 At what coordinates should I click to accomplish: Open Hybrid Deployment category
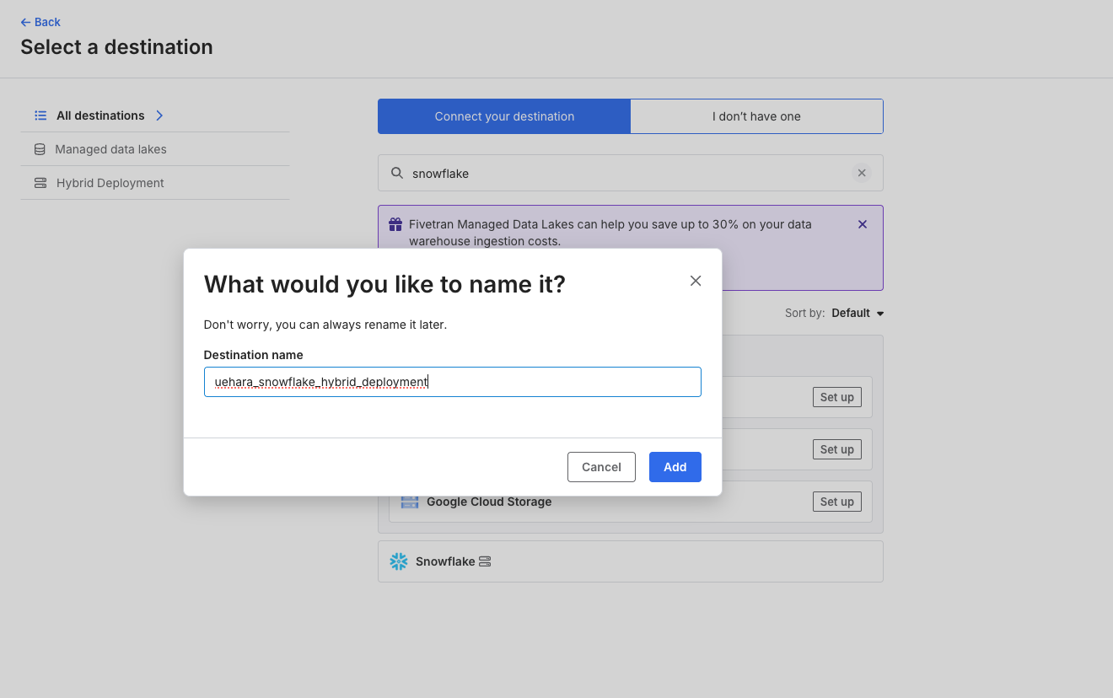point(110,183)
